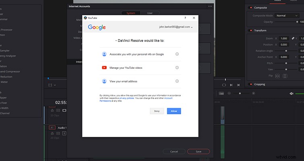Cancel the Internet Accounts preferences window

174,151
